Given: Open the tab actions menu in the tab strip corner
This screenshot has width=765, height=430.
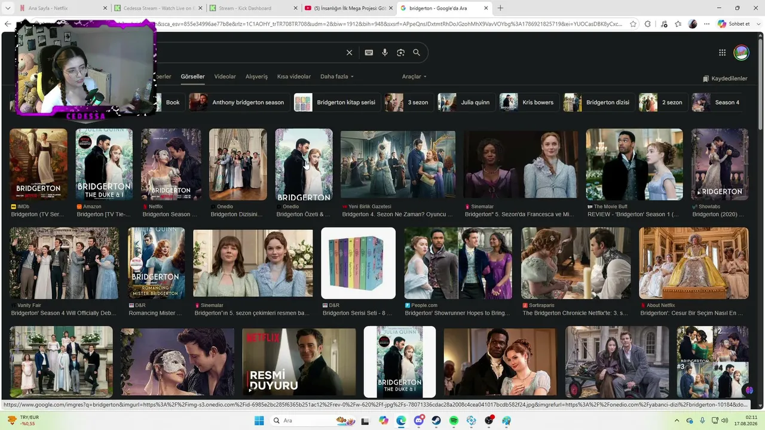Looking at the screenshot, I should click(7, 8).
